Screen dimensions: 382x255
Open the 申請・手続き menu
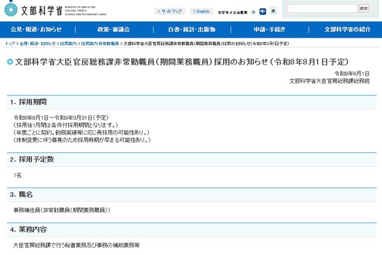[x=270, y=29]
